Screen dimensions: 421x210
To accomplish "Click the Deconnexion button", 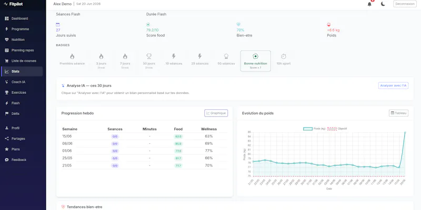I will tap(405, 4).
